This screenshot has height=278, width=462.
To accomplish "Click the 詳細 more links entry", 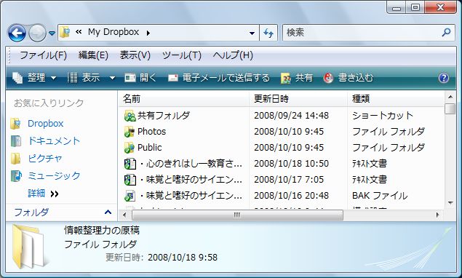I will click(x=43, y=194).
